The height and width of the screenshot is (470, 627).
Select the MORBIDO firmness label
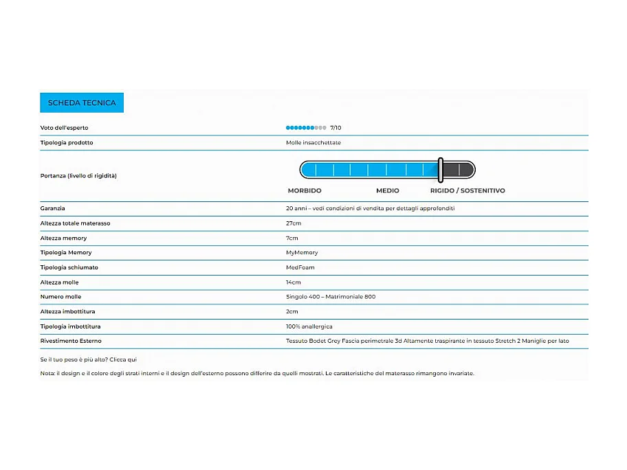click(305, 190)
